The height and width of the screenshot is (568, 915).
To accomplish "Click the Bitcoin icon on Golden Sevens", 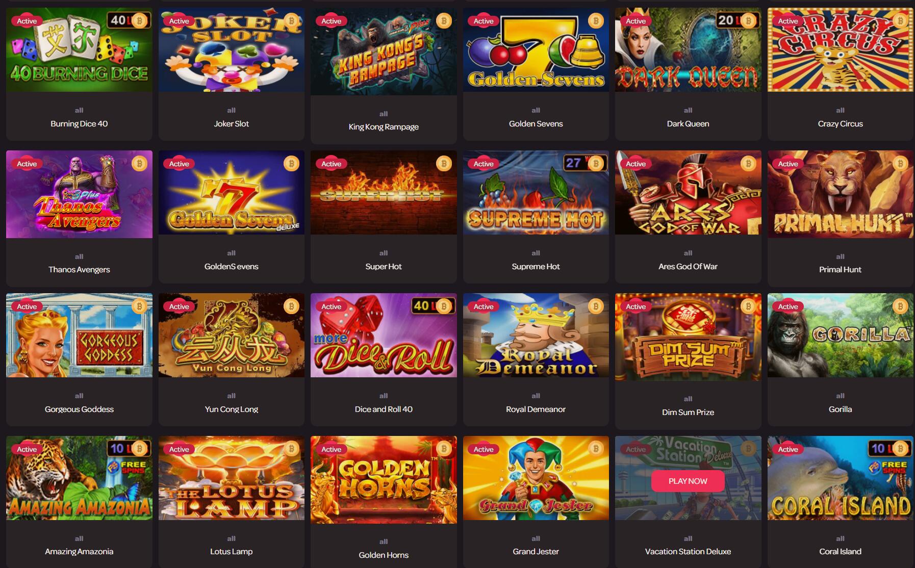I will [x=596, y=20].
